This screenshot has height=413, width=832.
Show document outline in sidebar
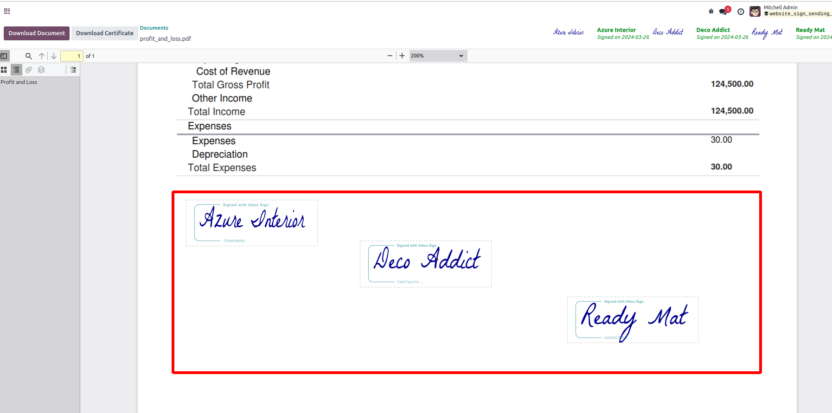coord(16,70)
